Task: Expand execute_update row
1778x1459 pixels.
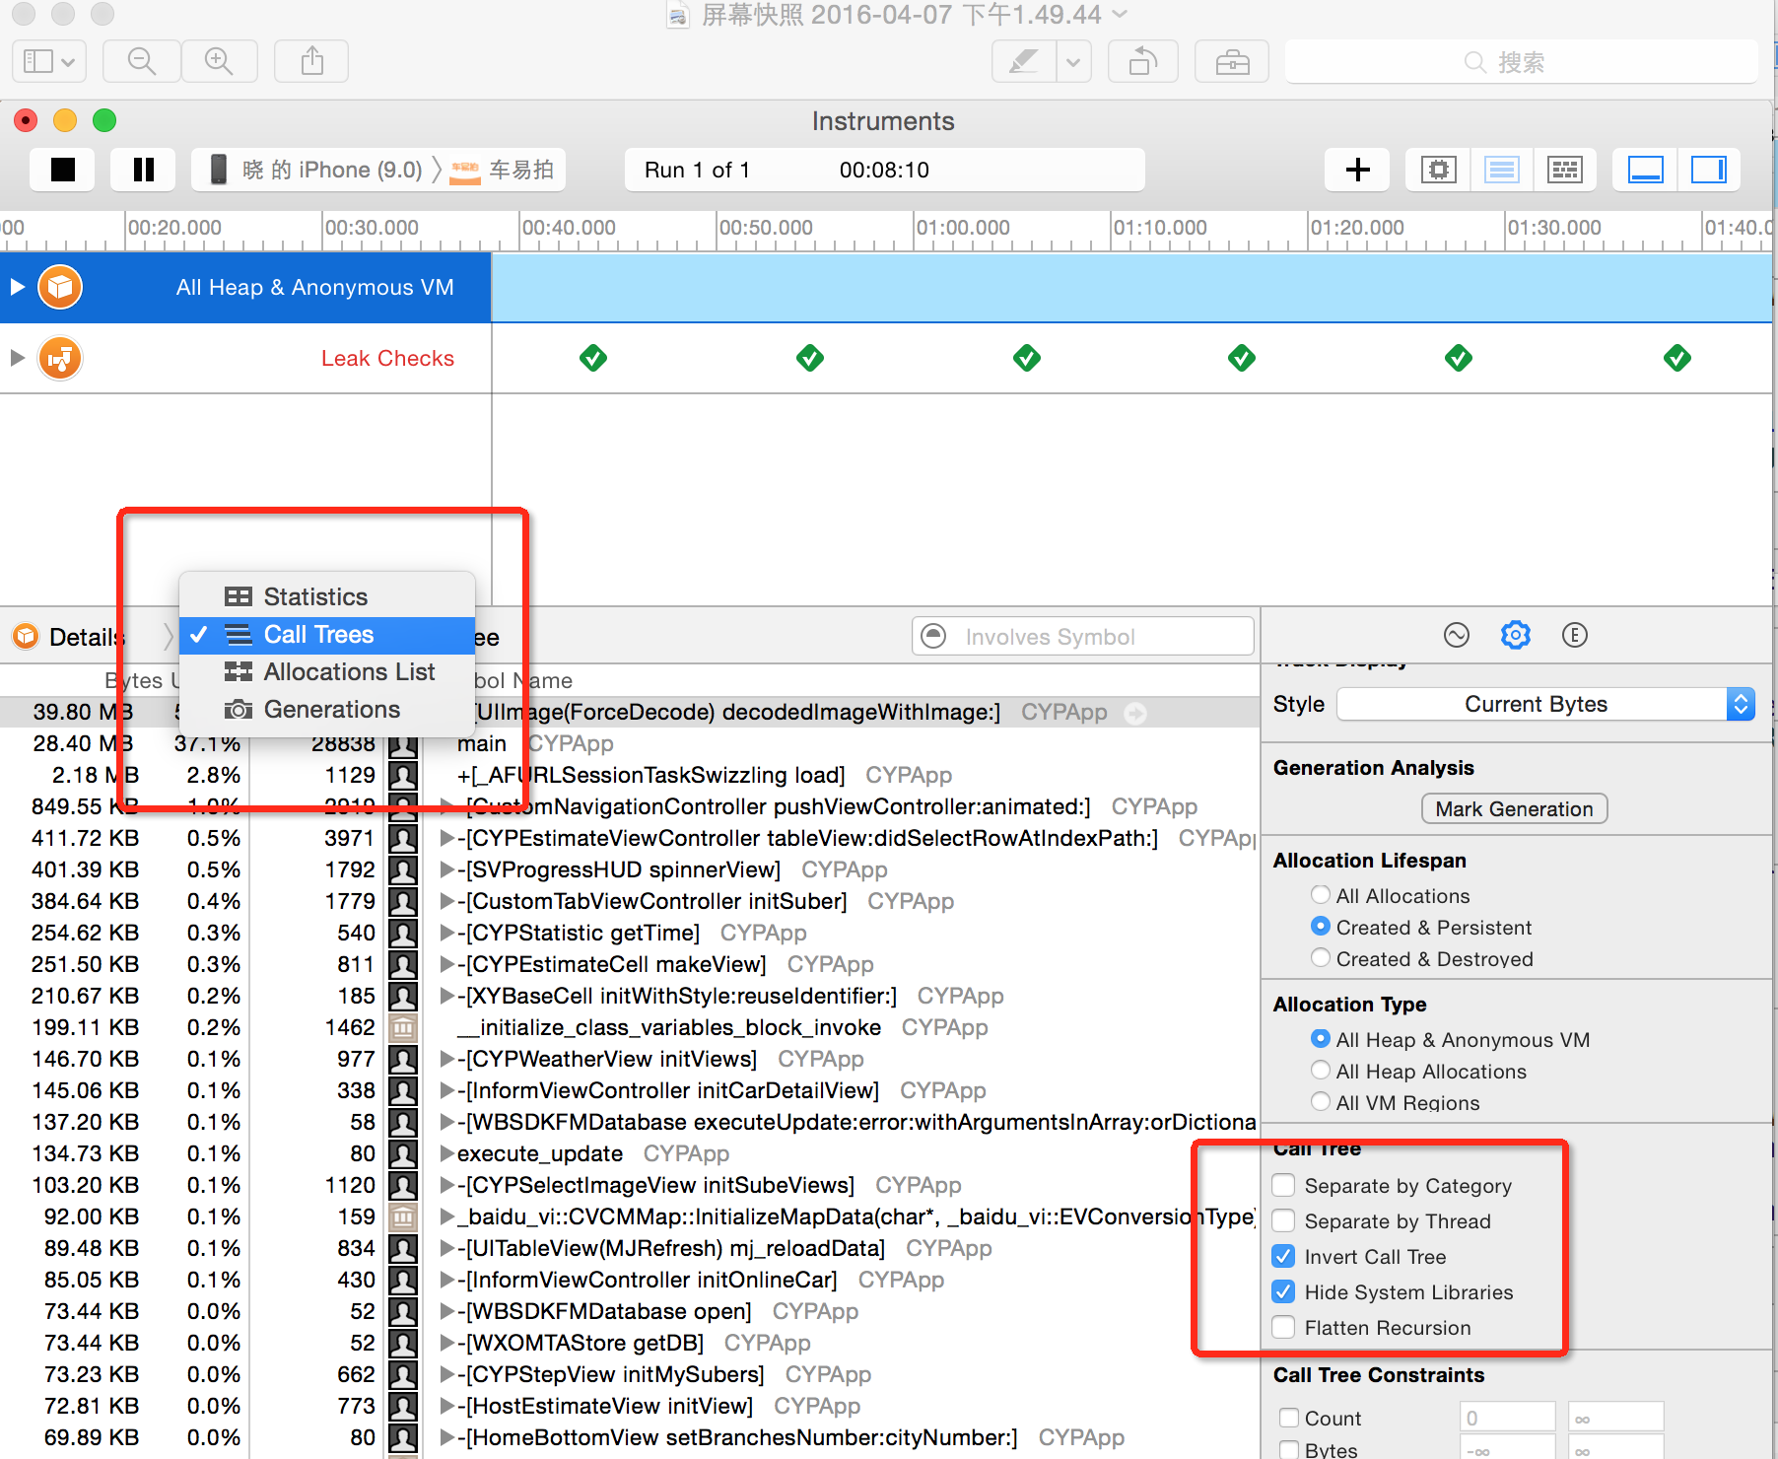Action: pos(447,1153)
